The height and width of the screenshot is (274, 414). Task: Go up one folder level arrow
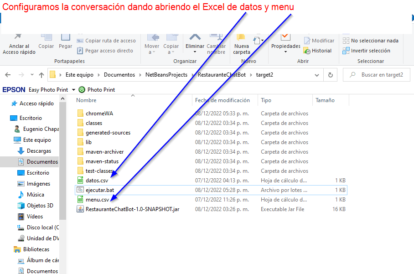41,75
